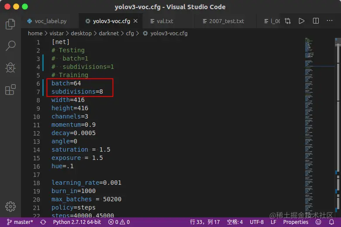Click the burn_in=1000 line
Image resolution: width=341 pixels, height=227 pixels.
click(73, 191)
